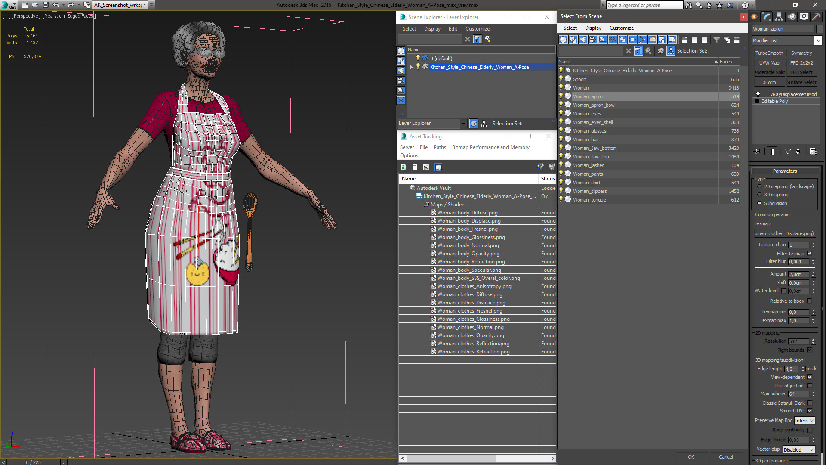Click Pin Stack icon below modifier stack
Image resolution: width=826 pixels, height=465 pixels.
pyautogui.click(x=758, y=152)
